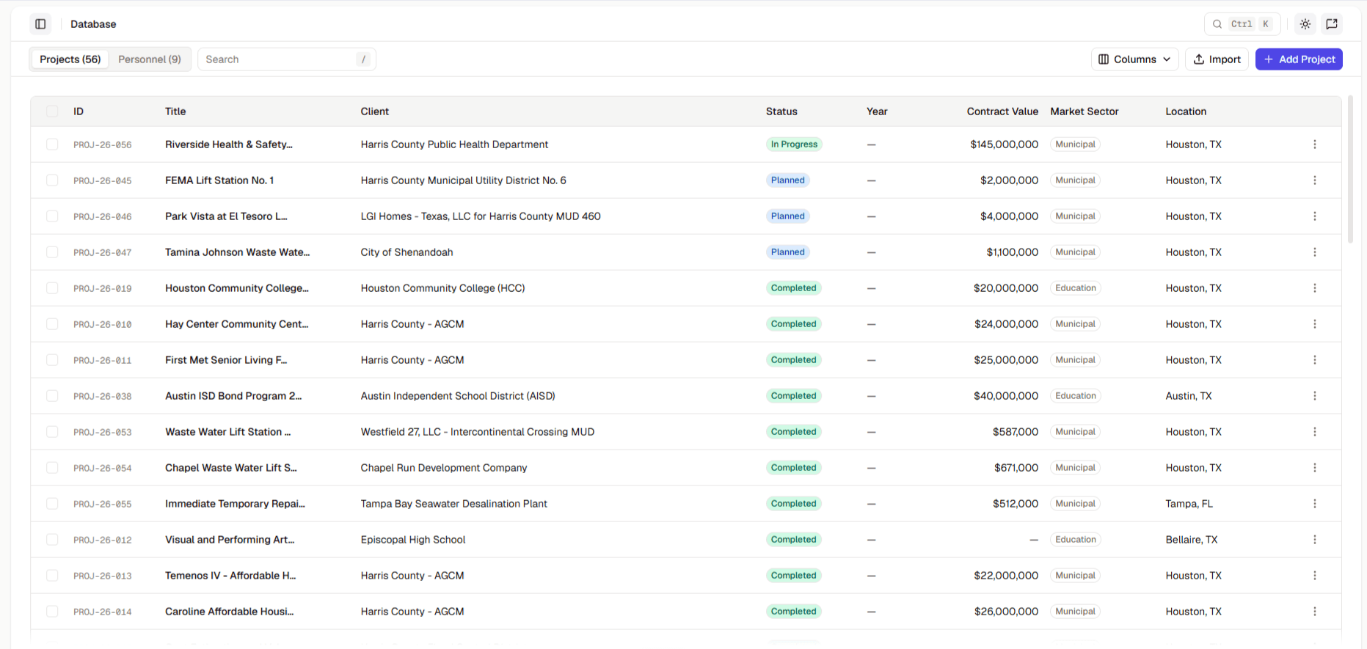Open row menu for Immediate Temporary Repair
The height and width of the screenshot is (649, 1367).
point(1315,504)
